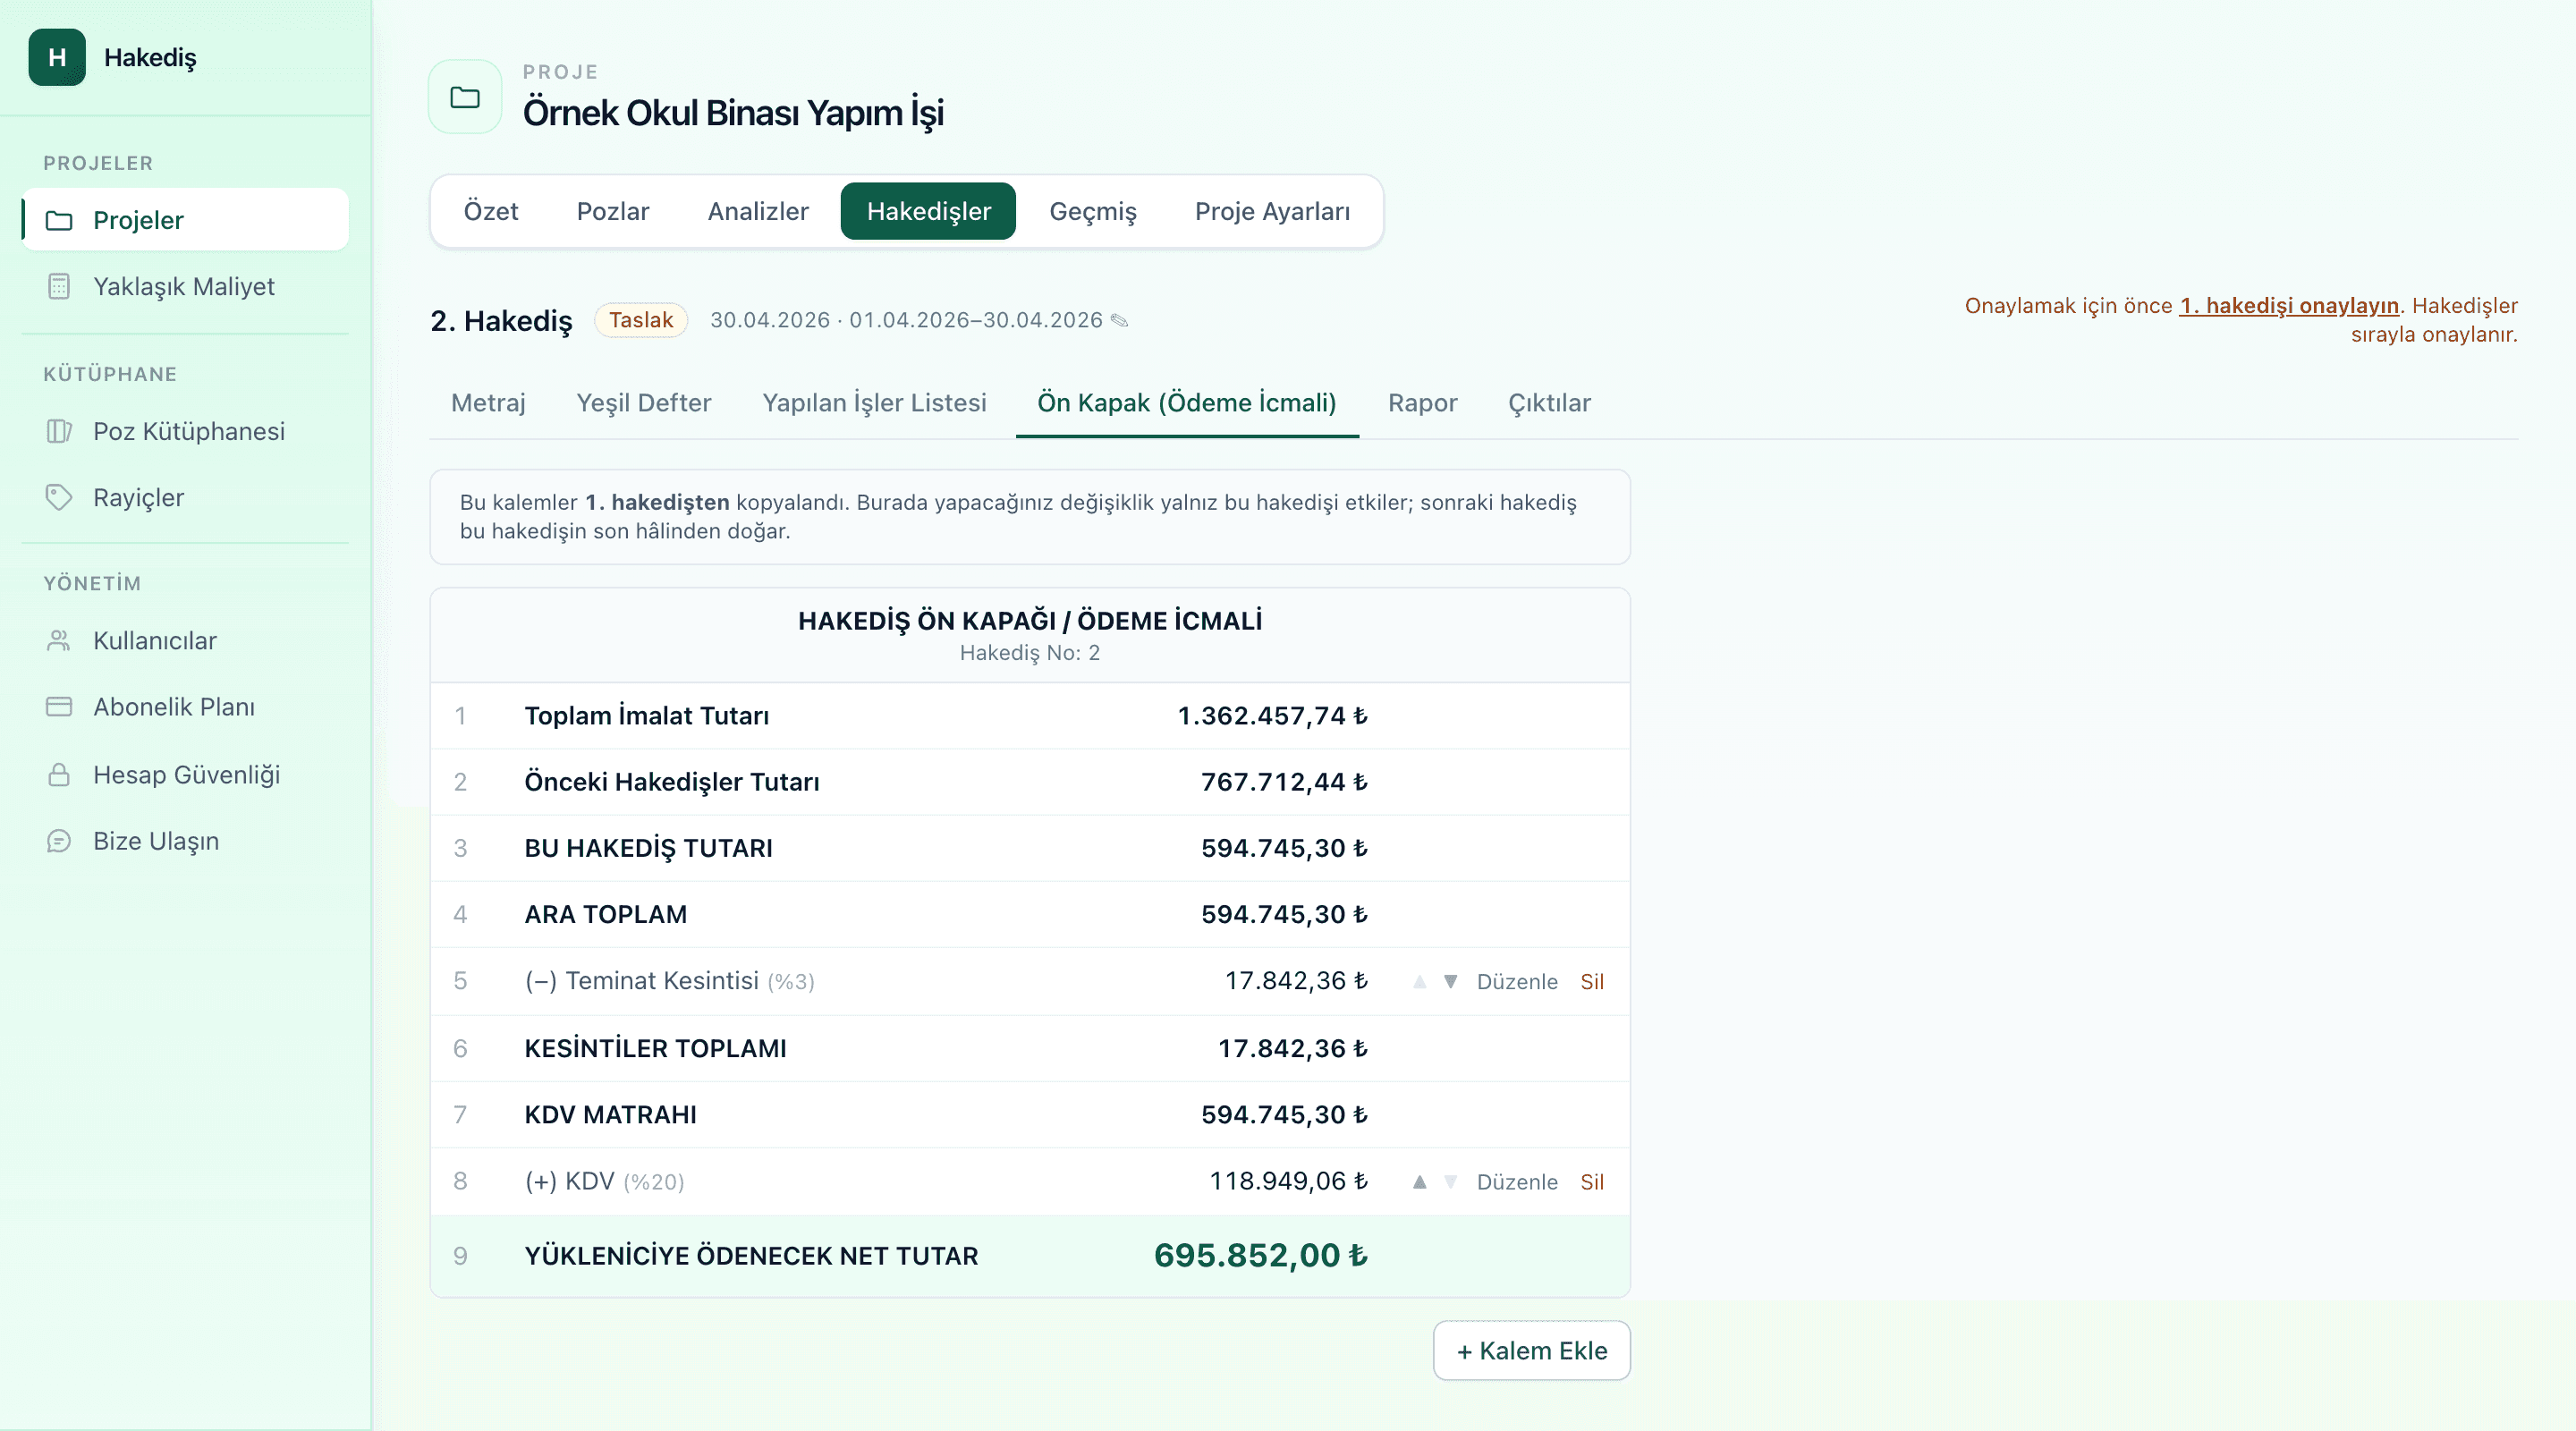Add a new item with Kalem Ekle
The height and width of the screenshot is (1431, 2576).
click(x=1532, y=1351)
